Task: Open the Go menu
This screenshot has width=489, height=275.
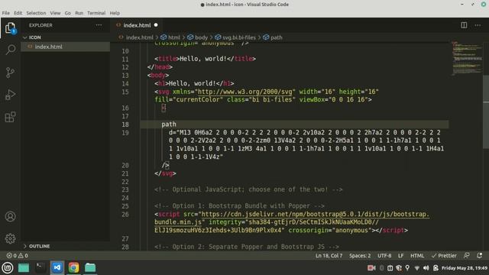Action: tap(68, 13)
